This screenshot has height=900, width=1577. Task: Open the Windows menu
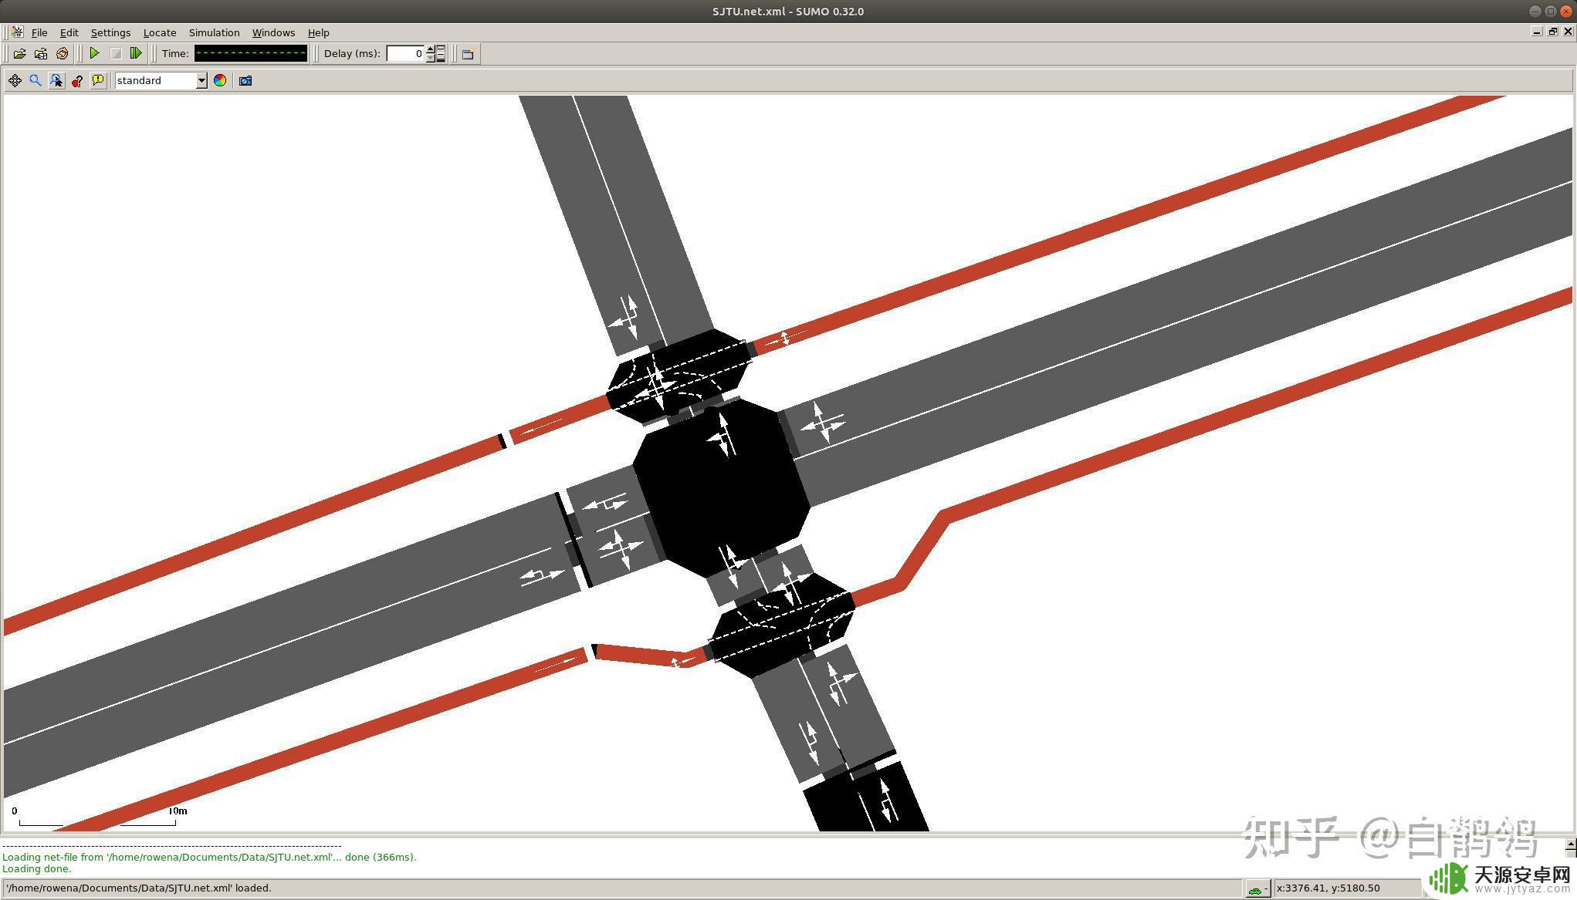pyautogui.click(x=273, y=32)
